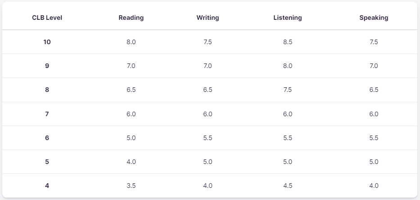The image size is (420, 200).
Task: Select the Listening column header
Action: pos(287,18)
